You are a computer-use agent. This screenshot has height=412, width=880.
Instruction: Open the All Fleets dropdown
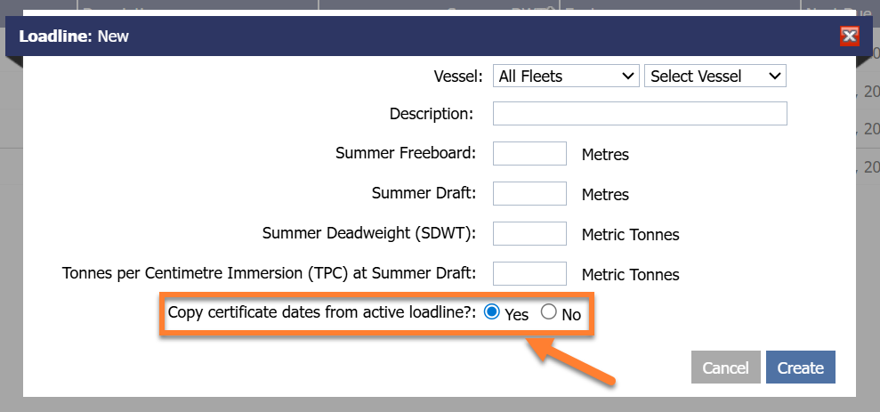click(566, 77)
